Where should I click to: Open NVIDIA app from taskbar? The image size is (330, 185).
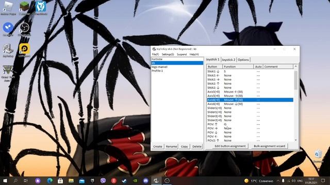click(x=135, y=180)
